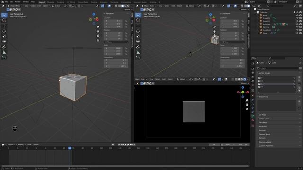Switch to the Layout workspace tab
The image size is (303, 170).
click(42, 2)
